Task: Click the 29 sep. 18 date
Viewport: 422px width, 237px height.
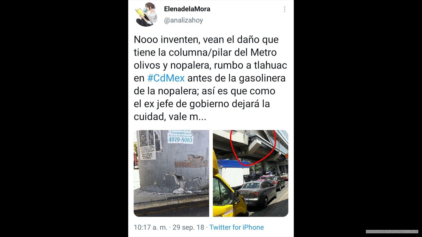Action: pos(188,227)
